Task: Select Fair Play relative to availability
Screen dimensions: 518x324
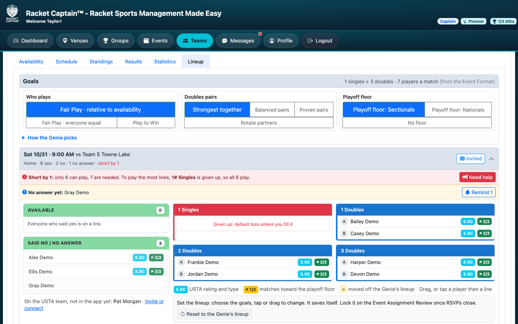Action: [x=100, y=109]
